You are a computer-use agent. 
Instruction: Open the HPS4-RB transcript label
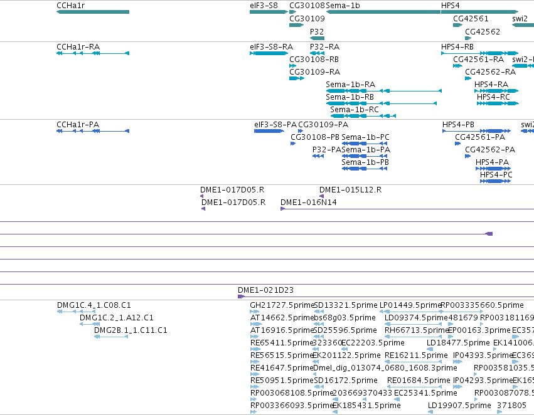(x=457, y=46)
